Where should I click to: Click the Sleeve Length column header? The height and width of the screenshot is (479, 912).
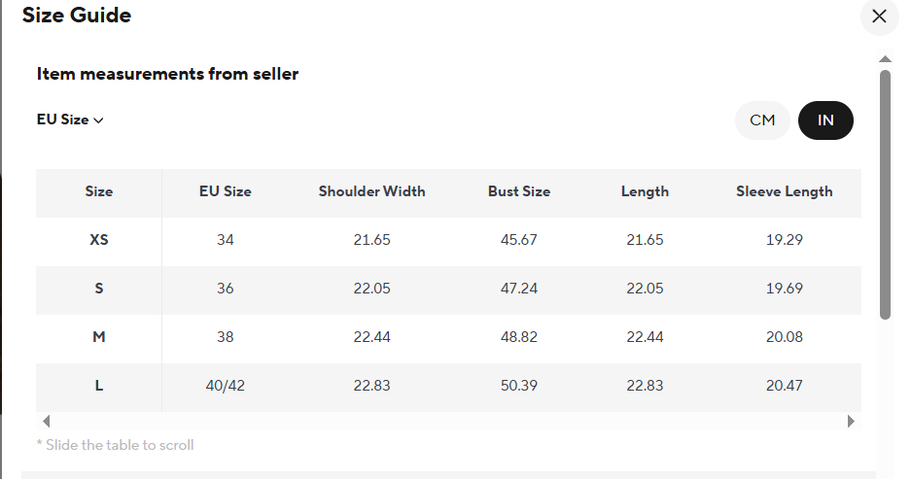784,191
